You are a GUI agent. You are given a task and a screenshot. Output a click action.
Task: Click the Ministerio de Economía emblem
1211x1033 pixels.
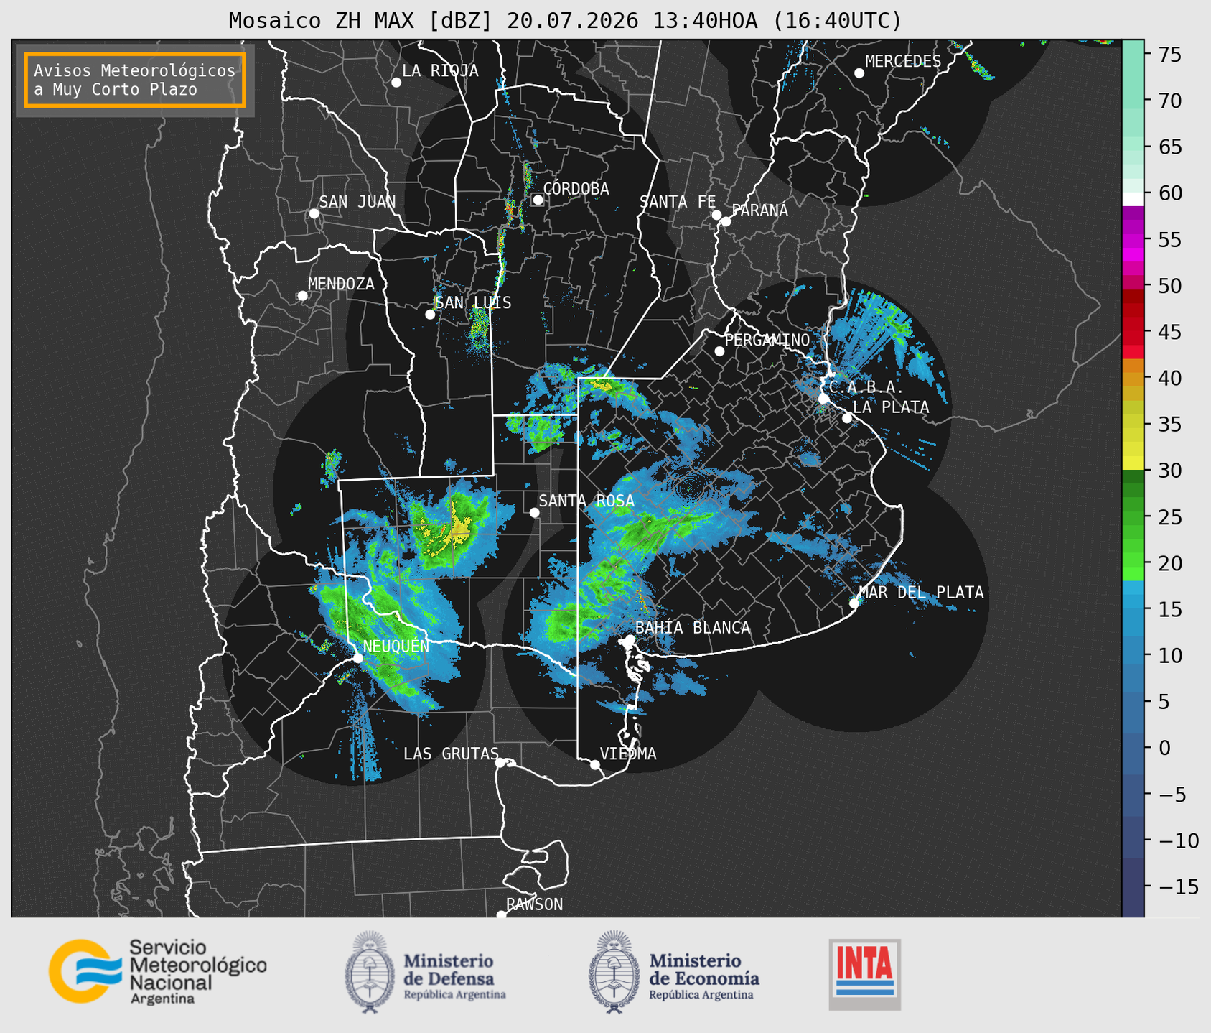click(x=612, y=972)
